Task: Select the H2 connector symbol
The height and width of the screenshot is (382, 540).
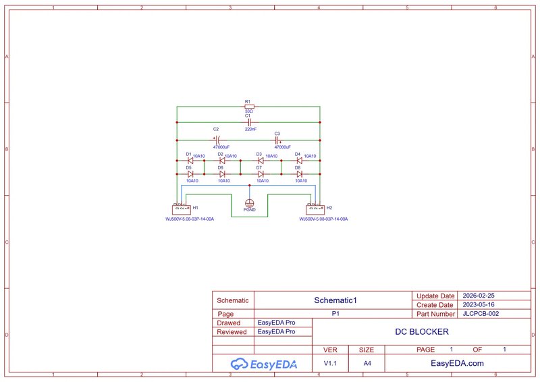Action: [x=315, y=209]
